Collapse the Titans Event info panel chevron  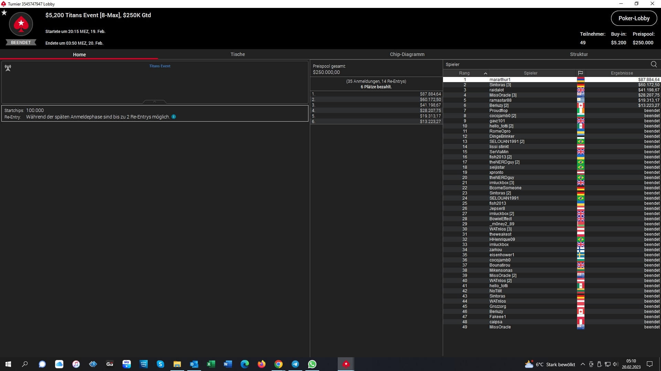[x=155, y=102]
